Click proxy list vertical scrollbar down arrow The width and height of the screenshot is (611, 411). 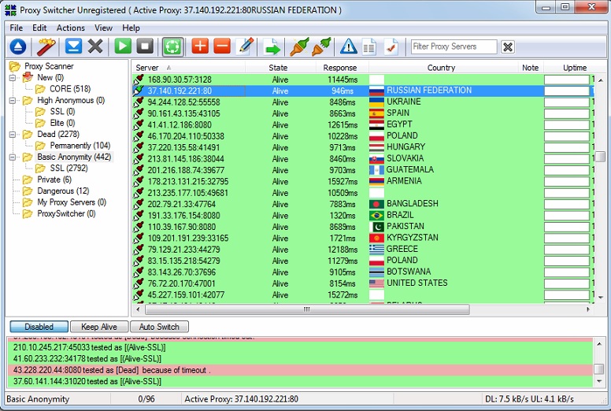coord(601,298)
